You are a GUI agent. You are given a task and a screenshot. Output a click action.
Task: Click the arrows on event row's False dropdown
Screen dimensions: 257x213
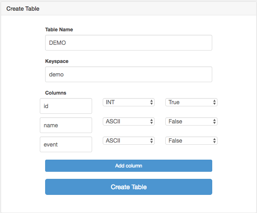click(x=214, y=141)
